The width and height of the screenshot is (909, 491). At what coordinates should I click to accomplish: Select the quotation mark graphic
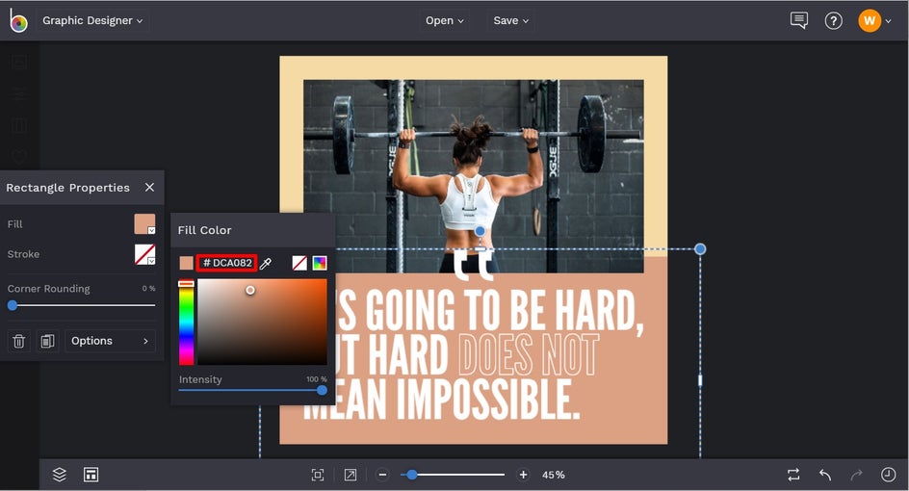(x=473, y=265)
